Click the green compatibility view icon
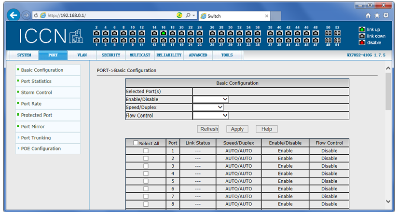This screenshot has width=398, height=214. click(179, 15)
